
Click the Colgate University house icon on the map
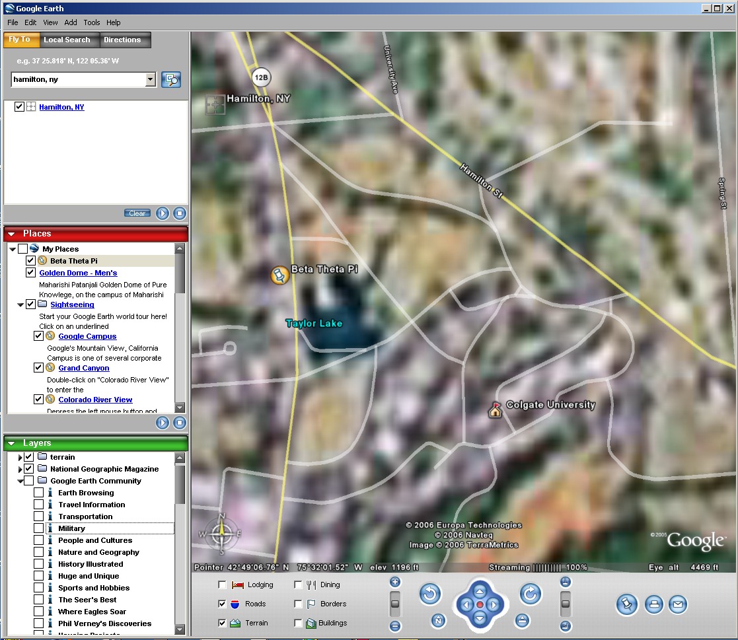point(495,410)
